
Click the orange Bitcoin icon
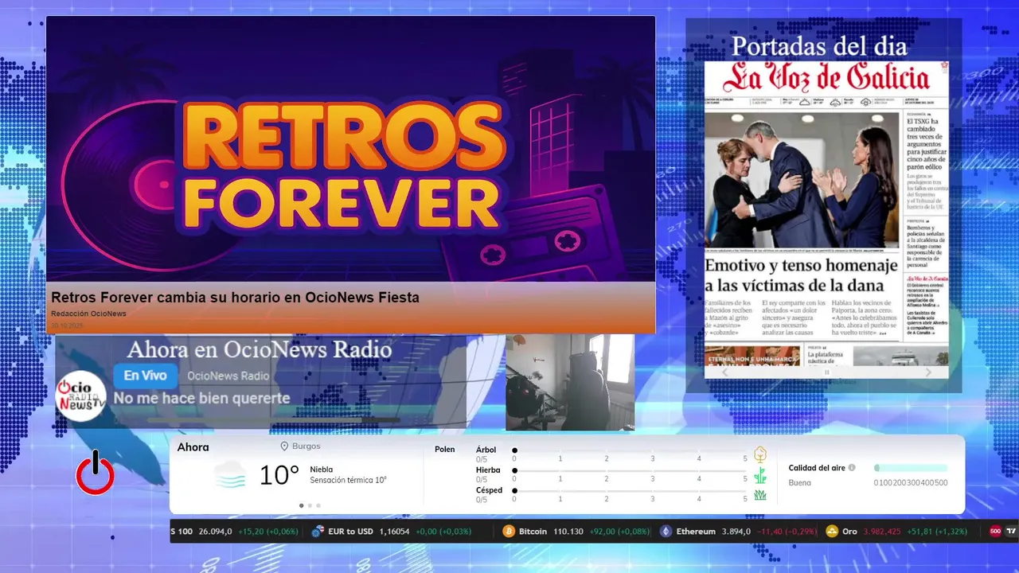pyautogui.click(x=509, y=531)
